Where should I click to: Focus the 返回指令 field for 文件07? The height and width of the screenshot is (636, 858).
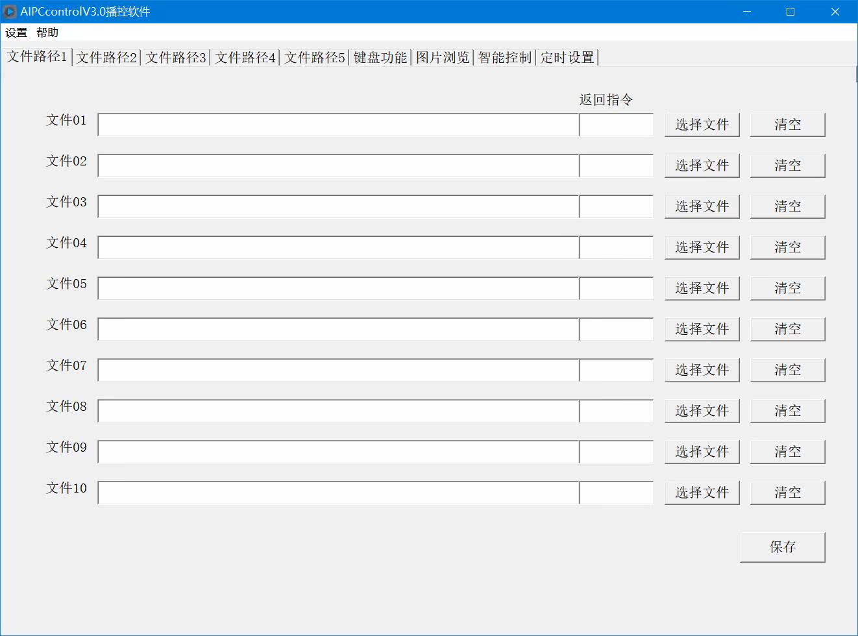coord(617,370)
